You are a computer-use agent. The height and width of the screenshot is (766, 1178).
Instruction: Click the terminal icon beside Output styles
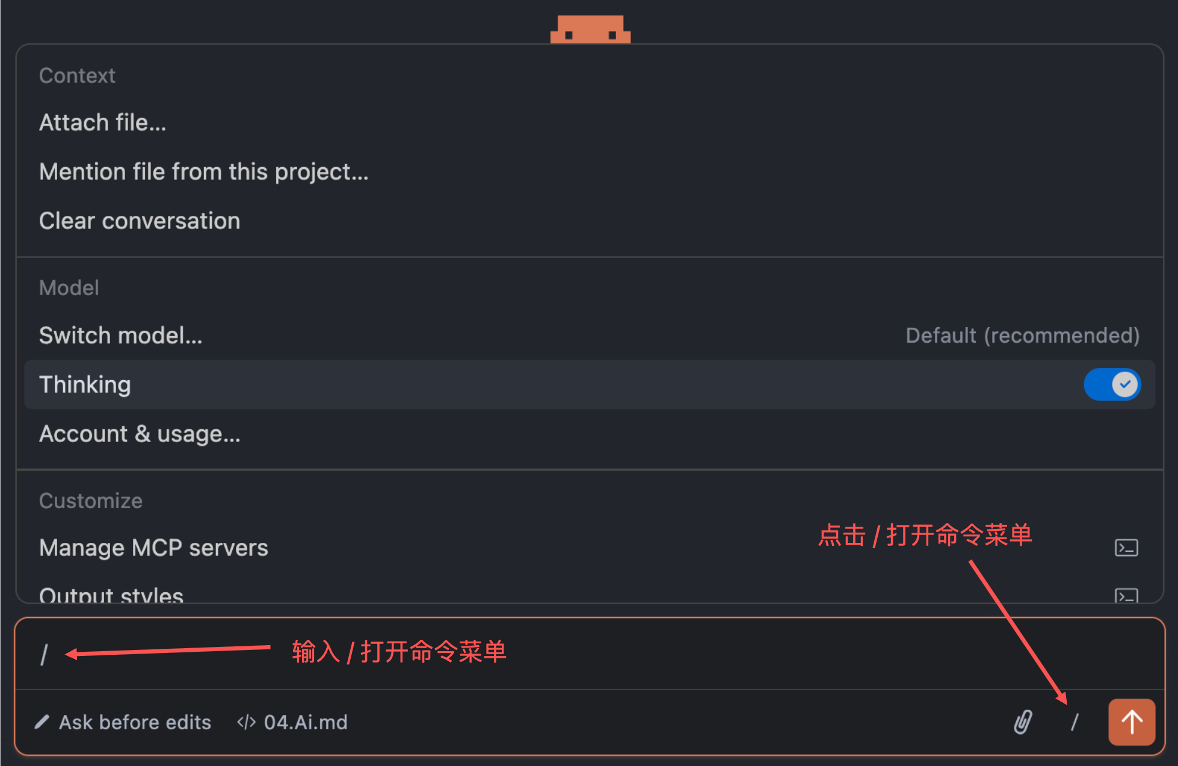click(1126, 595)
